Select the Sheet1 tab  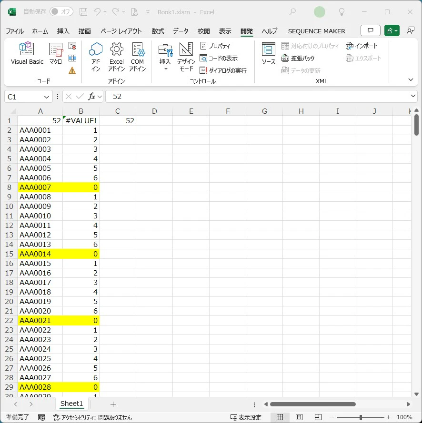tap(71, 403)
